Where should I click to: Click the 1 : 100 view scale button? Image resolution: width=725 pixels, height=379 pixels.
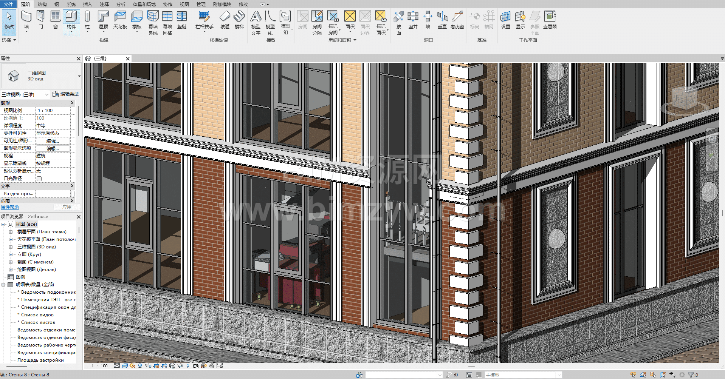(x=100, y=366)
